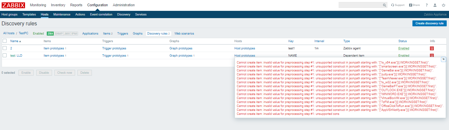The width and height of the screenshot is (449, 130).
Task: Go to Services submenu
Action: pos(141,14)
